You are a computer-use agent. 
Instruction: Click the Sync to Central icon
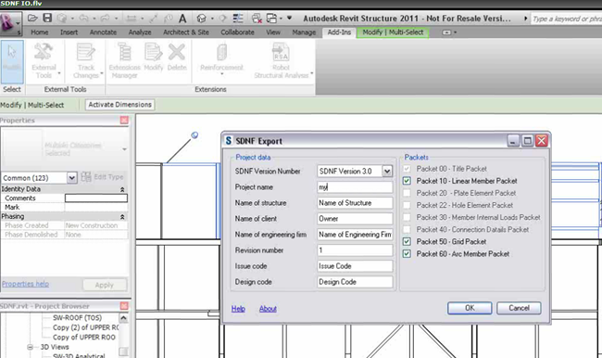(62, 18)
